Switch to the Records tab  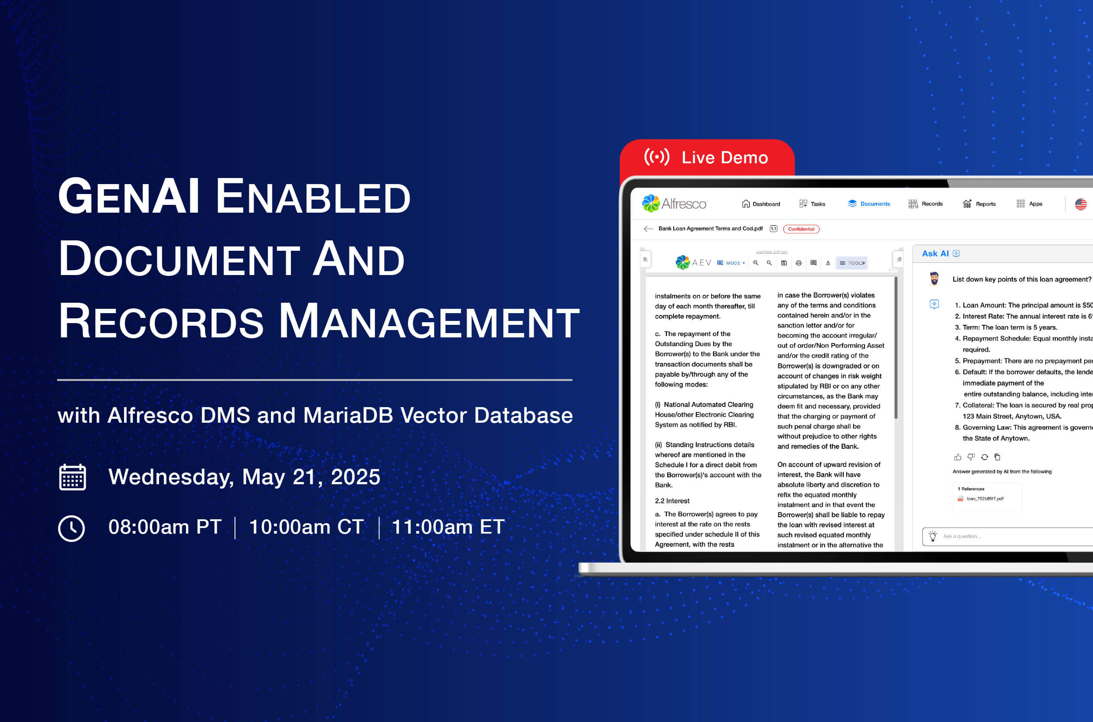click(926, 204)
